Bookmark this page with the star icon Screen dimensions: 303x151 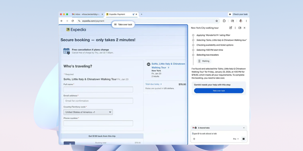(x=216, y=21)
